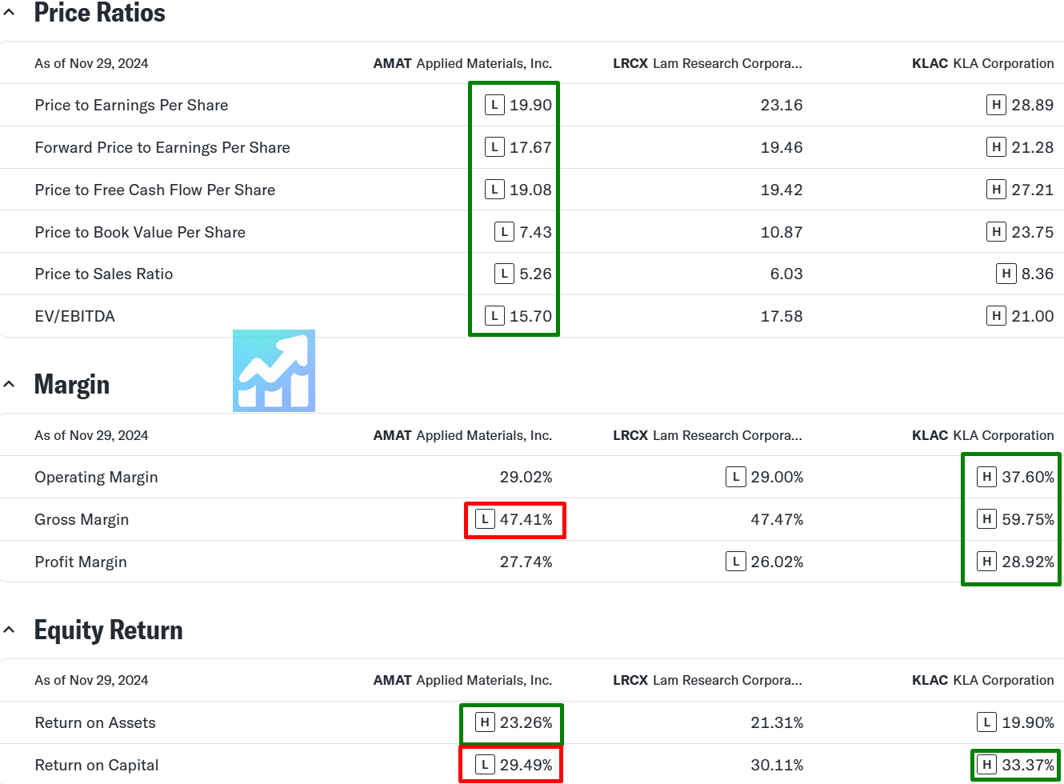Screen dimensions: 1064x784
Task: Click H badge next to KLAC 21.00
Action: pyautogui.click(x=996, y=316)
